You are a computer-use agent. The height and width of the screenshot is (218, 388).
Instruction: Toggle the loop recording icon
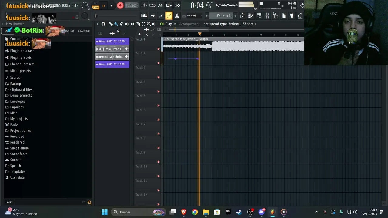pos(177,5)
